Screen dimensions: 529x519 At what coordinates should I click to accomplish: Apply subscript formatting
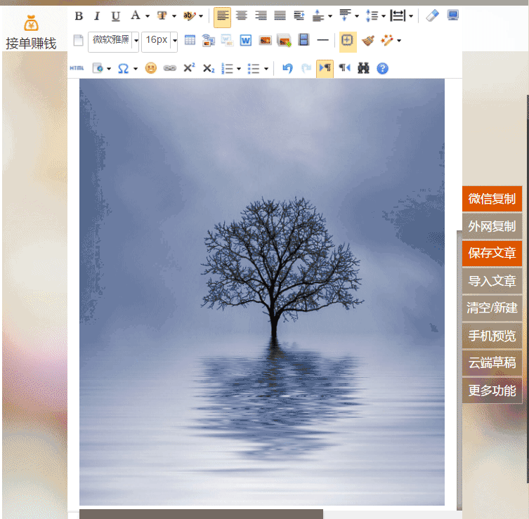tap(209, 68)
